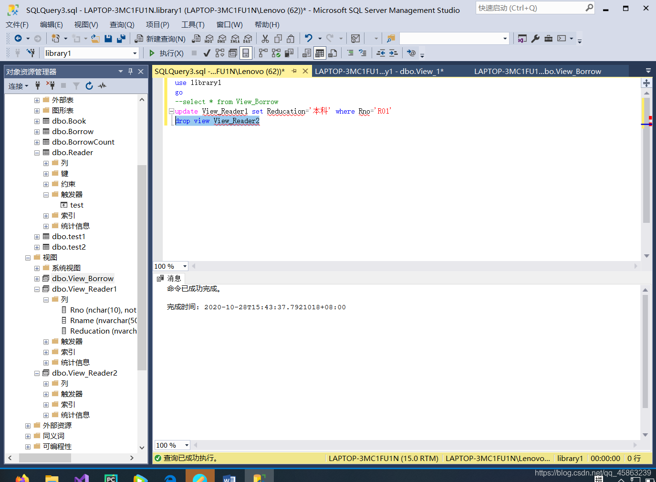Viewport: 656px width, 482px height.
Task: Click the Toolbox icon in toolbar
Action: point(548,39)
